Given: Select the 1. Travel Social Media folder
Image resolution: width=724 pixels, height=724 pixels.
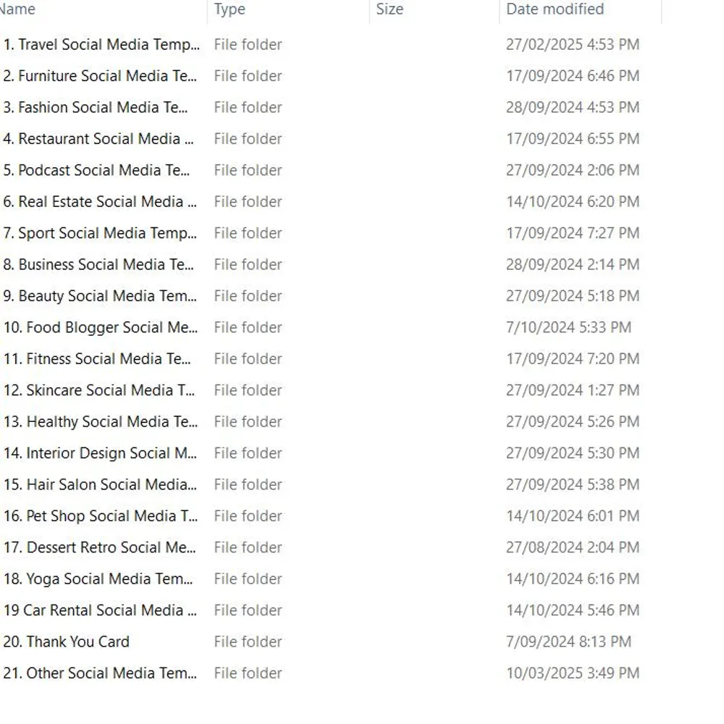Looking at the screenshot, I should coord(101,45).
